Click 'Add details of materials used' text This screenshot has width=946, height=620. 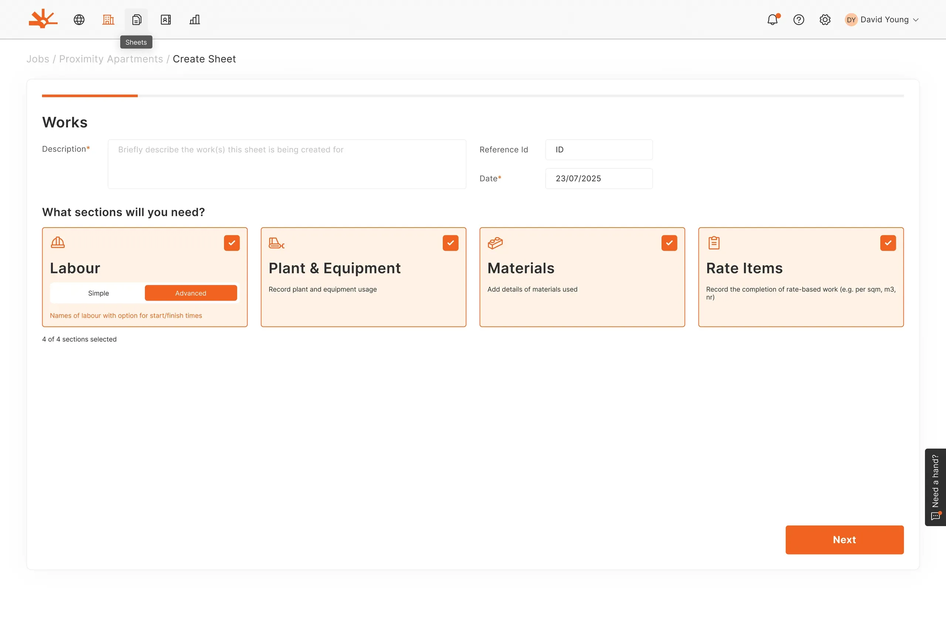pyautogui.click(x=532, y=289)
